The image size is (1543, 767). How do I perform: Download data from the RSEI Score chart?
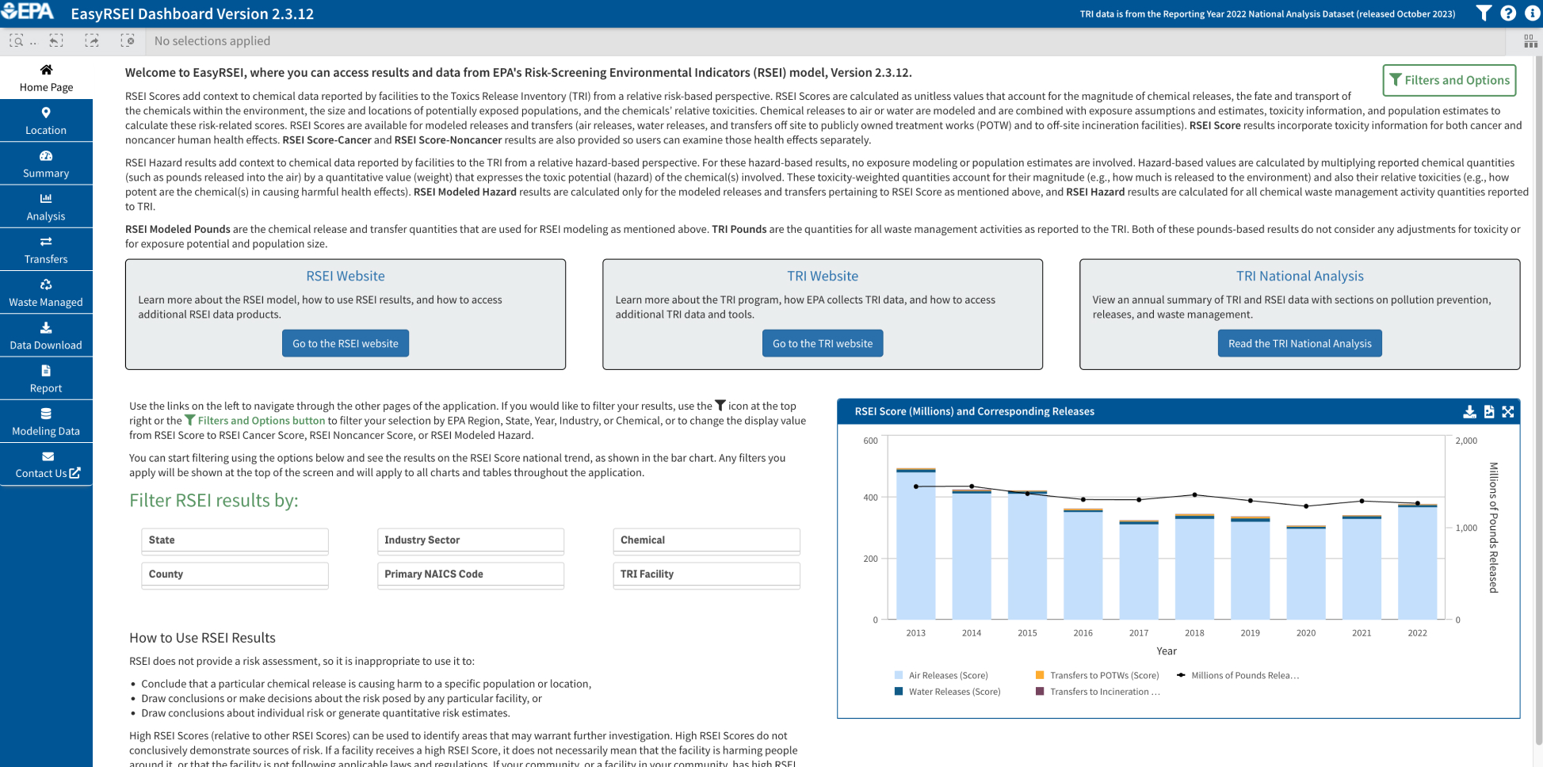[1469, 412]
